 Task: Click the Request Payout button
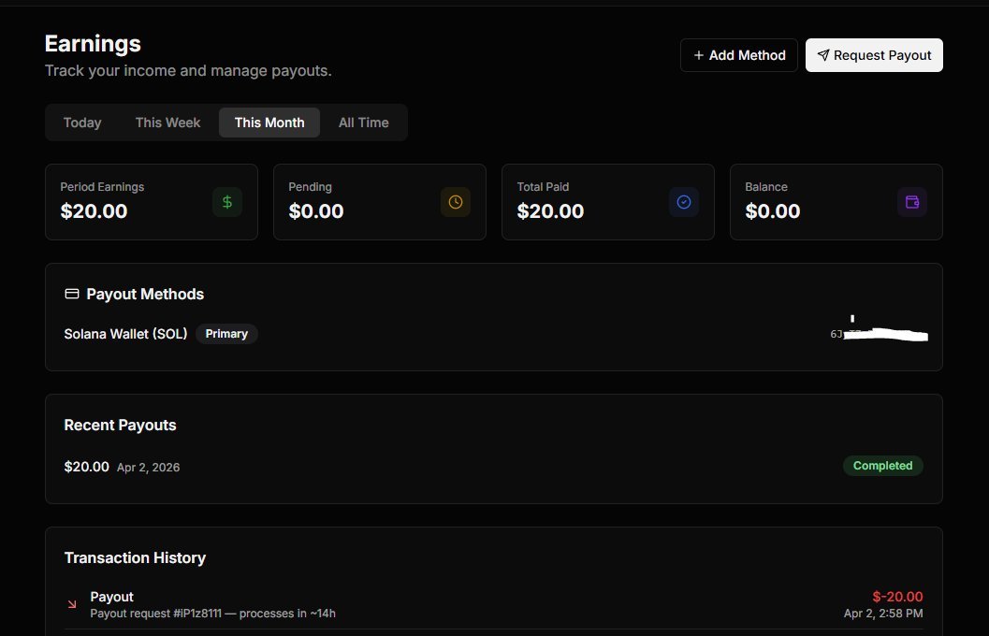(874, 55)
